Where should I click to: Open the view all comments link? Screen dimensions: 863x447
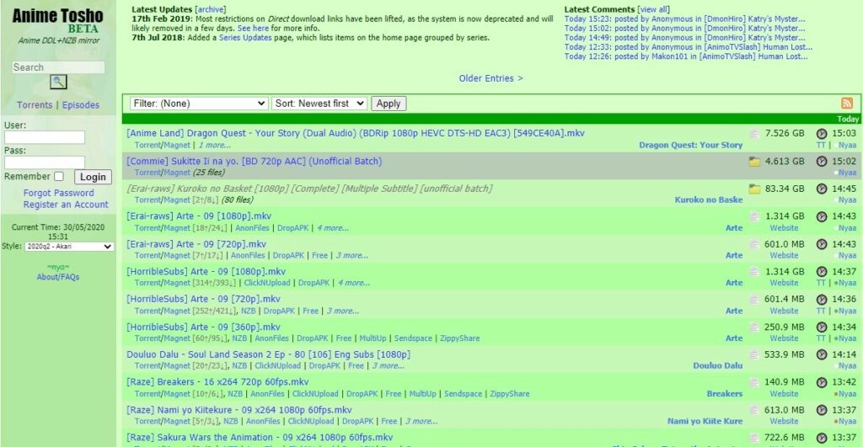point(653,9)
